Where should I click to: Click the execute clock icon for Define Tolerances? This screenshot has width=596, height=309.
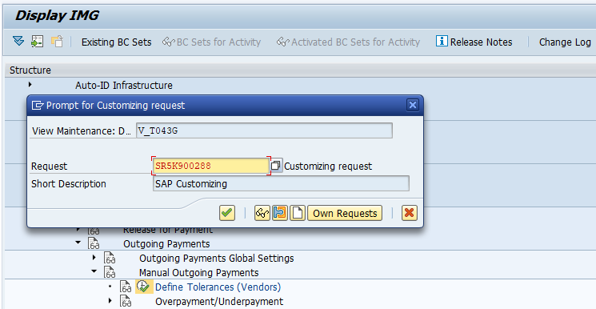point(144,286)
